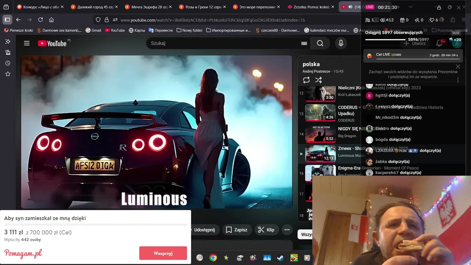Open live overlay settings gear icon
The height and width of the screenshot is (265, 471).
point(450,7)
